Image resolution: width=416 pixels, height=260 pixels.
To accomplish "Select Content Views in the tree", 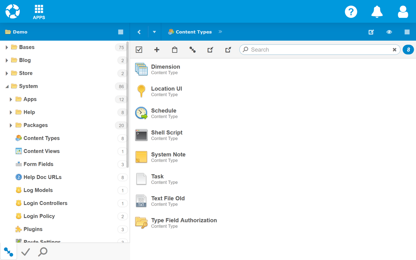I will 42,151.
